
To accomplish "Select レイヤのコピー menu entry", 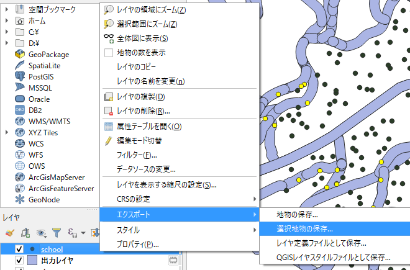I will 180,67.
